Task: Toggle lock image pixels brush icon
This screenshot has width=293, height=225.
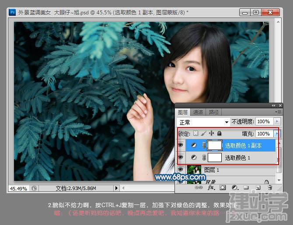Action: pos(203,133)
